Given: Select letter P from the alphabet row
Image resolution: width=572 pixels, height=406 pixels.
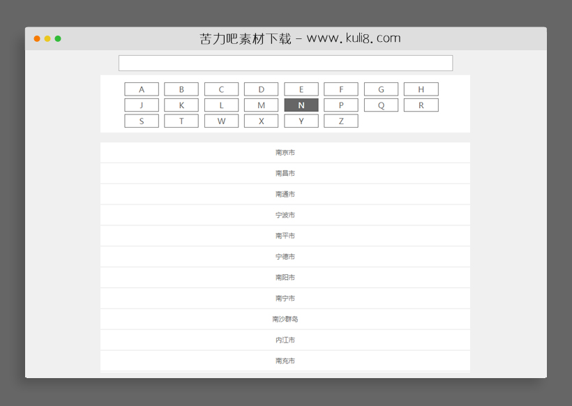Looking at the screenshot, I should (341, 105).
